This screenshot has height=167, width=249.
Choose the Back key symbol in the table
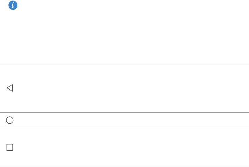10,88
